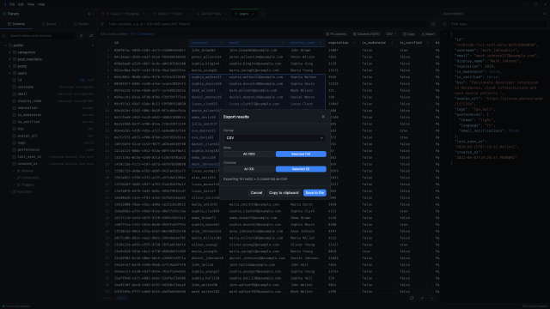Click the Copy button in grid toolbar
This screenshot has width=550, height=309.
point(409,34)
